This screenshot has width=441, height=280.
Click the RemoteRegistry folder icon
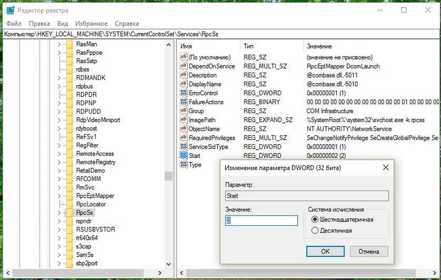point(69,162)
